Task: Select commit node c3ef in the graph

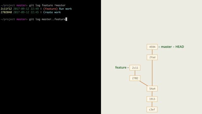Action: (152, 110)
